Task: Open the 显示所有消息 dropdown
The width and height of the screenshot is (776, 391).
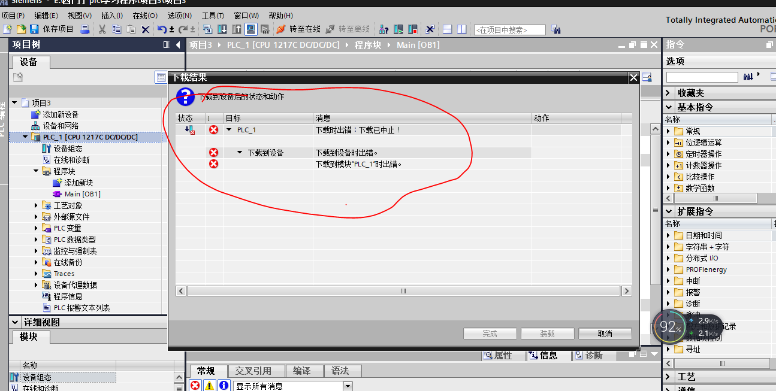Action: [348, 386]
